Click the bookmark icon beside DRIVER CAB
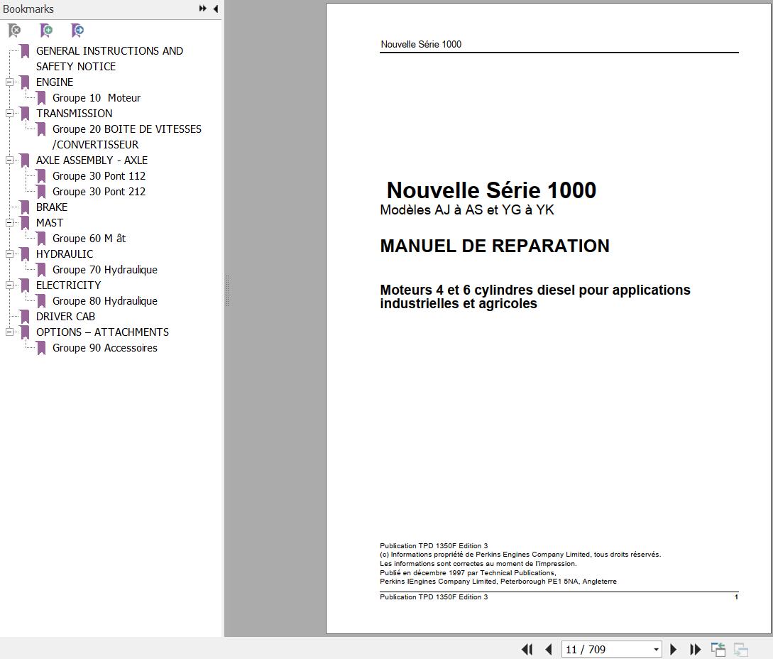Viewport: 773px width, 659px height. (x=25, y=317)
